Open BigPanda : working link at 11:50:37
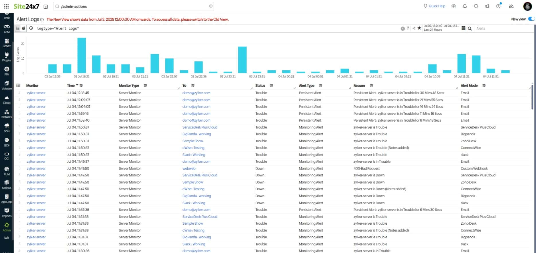The width and height of the screenshot is (536, 253). pos(197,134)
